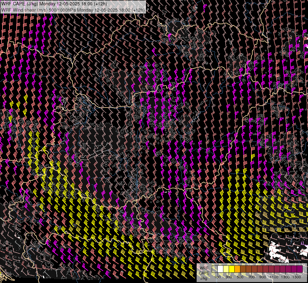Click the 500 legend value
Image resolution: width=308 pixels, height=283 pixels.
(x=240, y=277)
